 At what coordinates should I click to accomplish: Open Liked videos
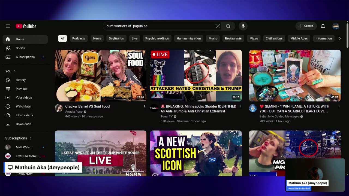click(25, 115)
